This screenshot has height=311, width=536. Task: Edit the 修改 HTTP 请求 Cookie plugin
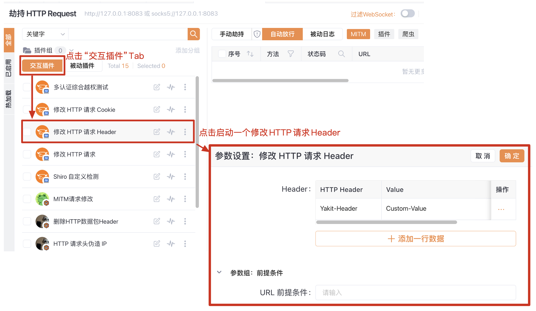point(157,109)
